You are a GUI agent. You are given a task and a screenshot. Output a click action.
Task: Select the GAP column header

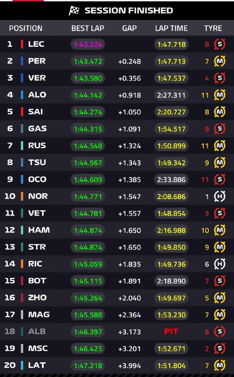(129, 28)
